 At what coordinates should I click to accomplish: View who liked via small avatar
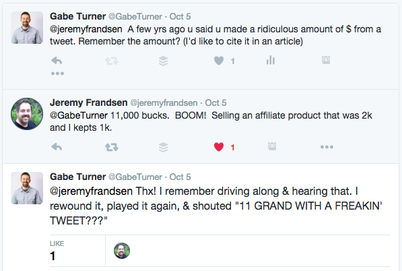pyautogui.click(x=122, y=251)
